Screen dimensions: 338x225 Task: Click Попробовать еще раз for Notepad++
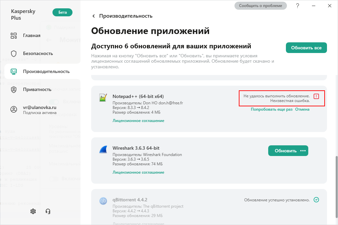coord(272,109)
